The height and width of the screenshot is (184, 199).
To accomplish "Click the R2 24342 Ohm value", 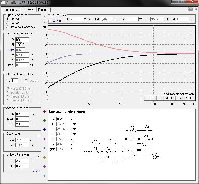I will point(63,129).
